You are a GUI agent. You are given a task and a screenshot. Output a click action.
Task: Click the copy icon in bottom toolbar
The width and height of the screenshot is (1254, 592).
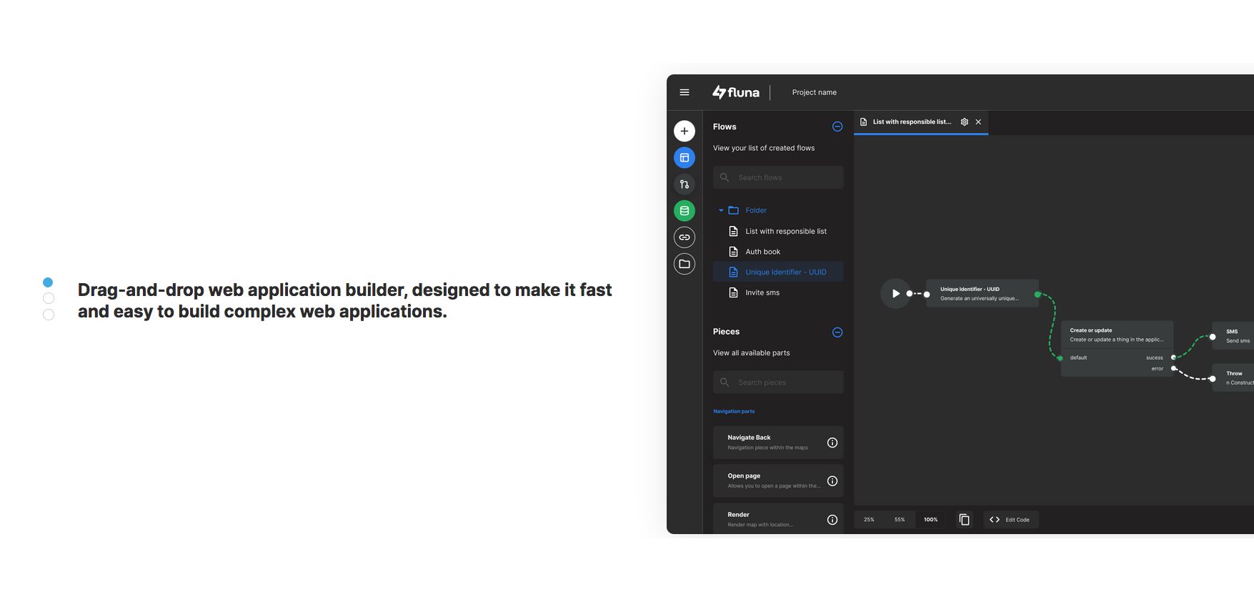click(964, 520)
